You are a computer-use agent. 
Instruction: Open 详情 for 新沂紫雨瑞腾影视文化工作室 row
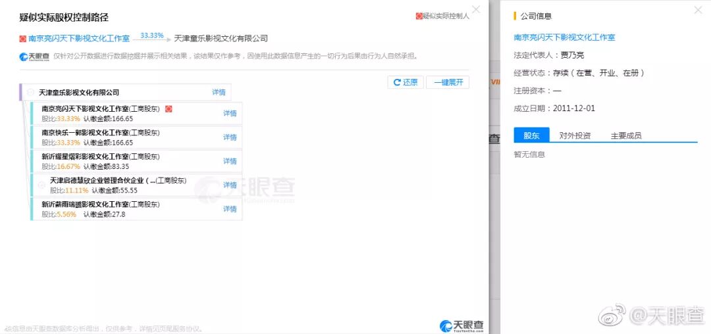point(230,209)
